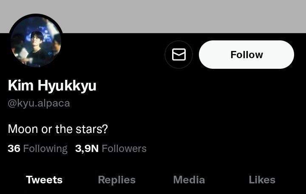Click the 3,9N follower count number
Viewport: 306px width, 194px height.
coord(87,149)
